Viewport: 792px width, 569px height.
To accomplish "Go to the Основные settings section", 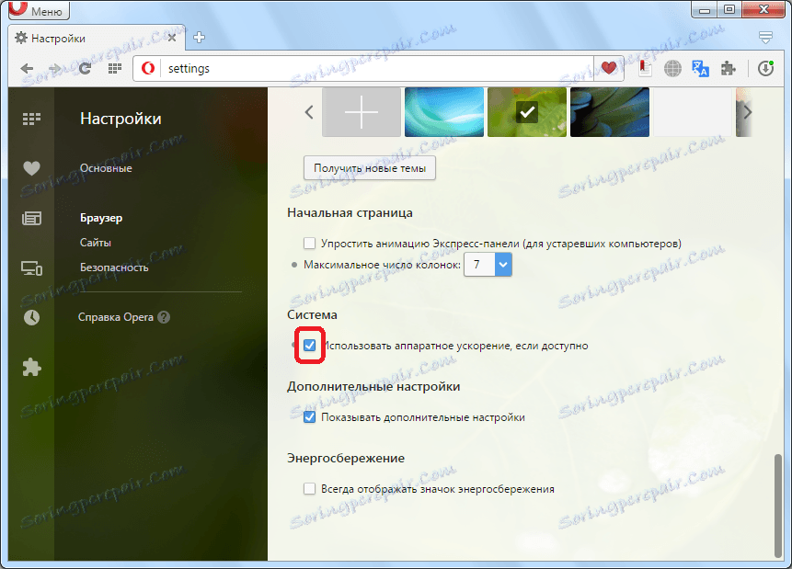I will (x=106, y=168).
